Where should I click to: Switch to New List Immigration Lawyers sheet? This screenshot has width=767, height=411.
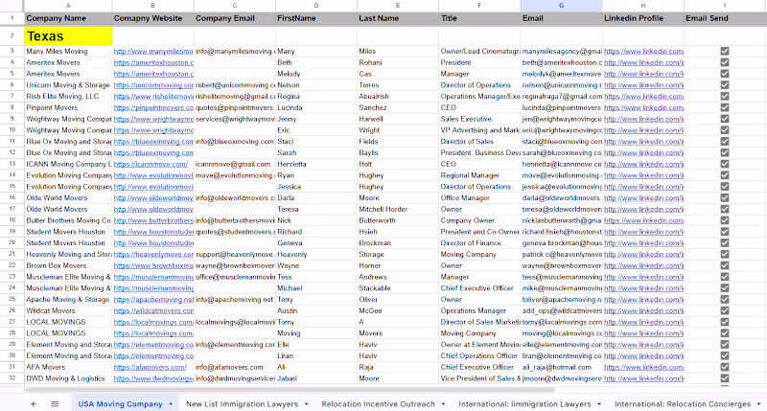(243, 404)
